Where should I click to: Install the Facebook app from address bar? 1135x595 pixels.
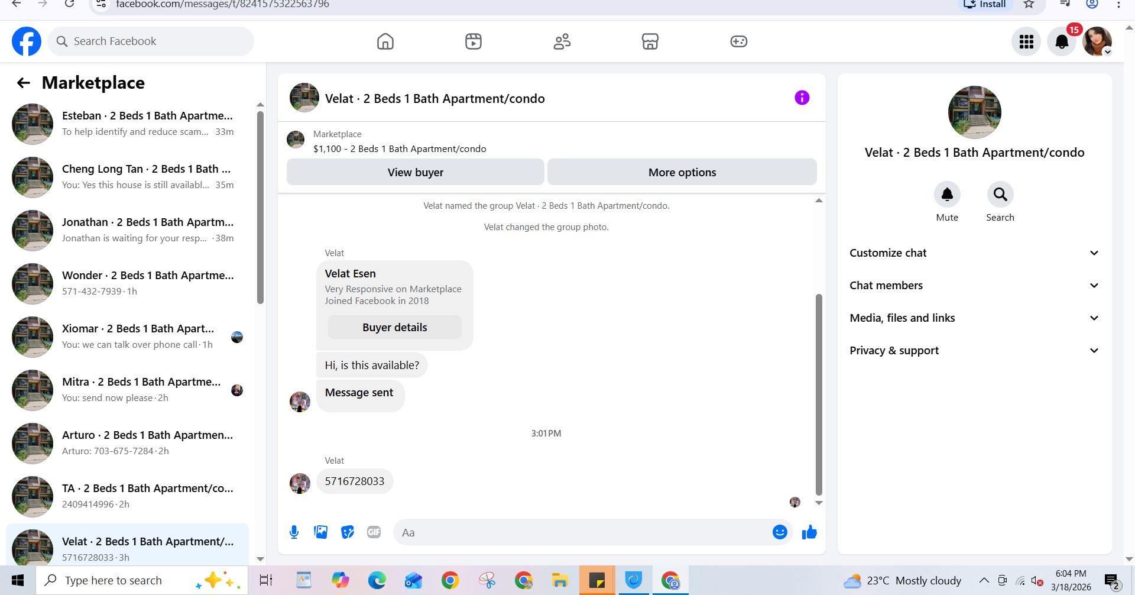point(985,4)
